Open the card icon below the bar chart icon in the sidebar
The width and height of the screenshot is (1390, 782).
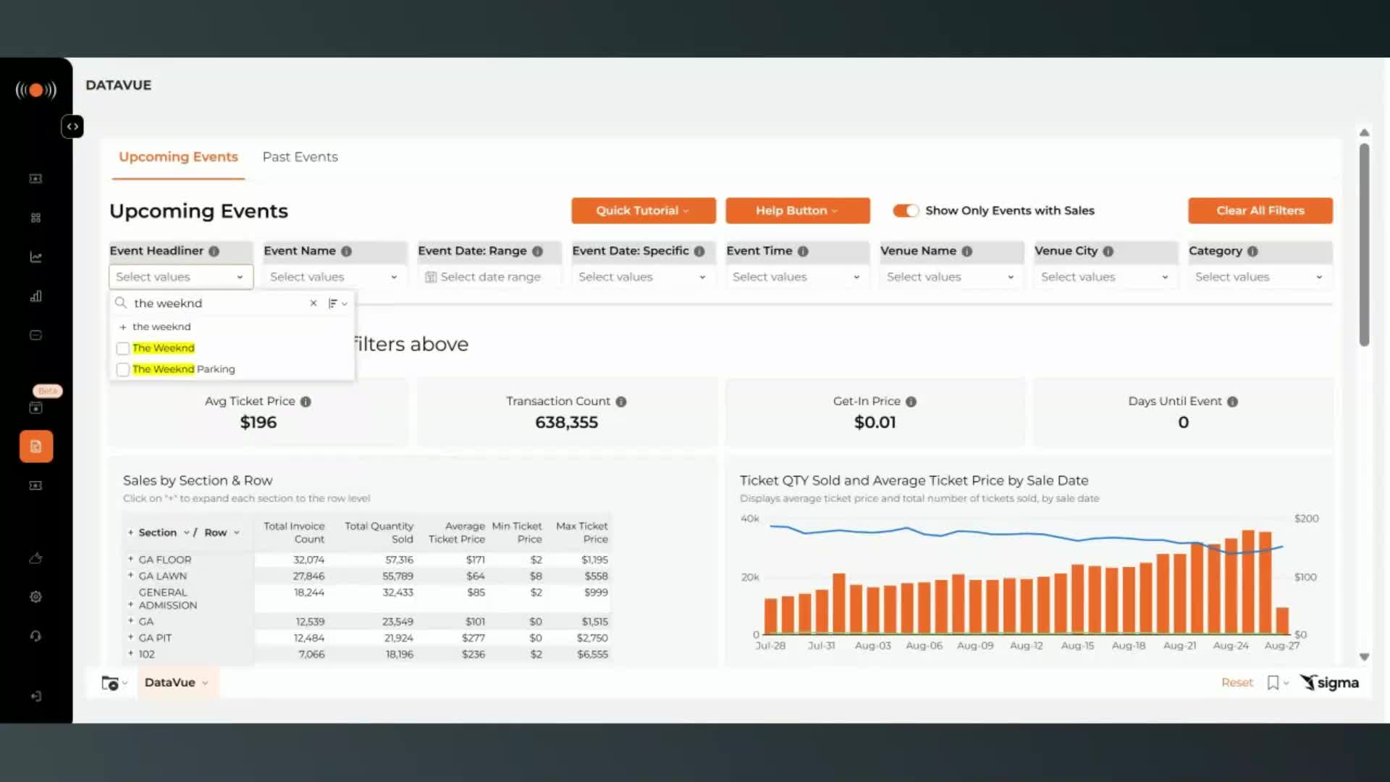point(35,335)
